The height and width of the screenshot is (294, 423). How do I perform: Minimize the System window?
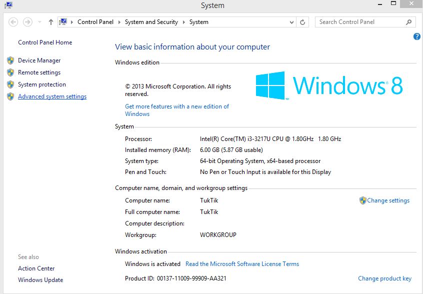click(x=380, y=4)
